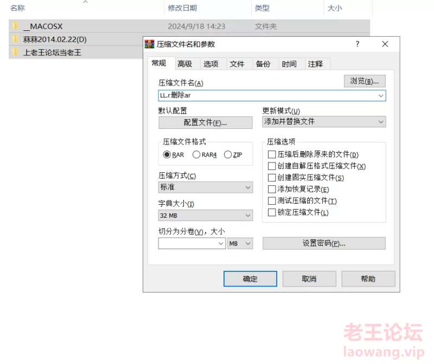Click the ? help button in title bar

point(358,44)
